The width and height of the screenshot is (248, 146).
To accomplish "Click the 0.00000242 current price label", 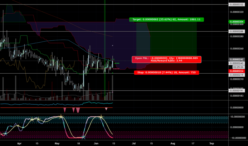I will pyautogui.click(x=237, y=59).
